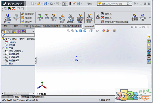Screen dimensions: 153x103
Task: Switch to the 运动算例 1 bottom tab
Action: [37, 97]
